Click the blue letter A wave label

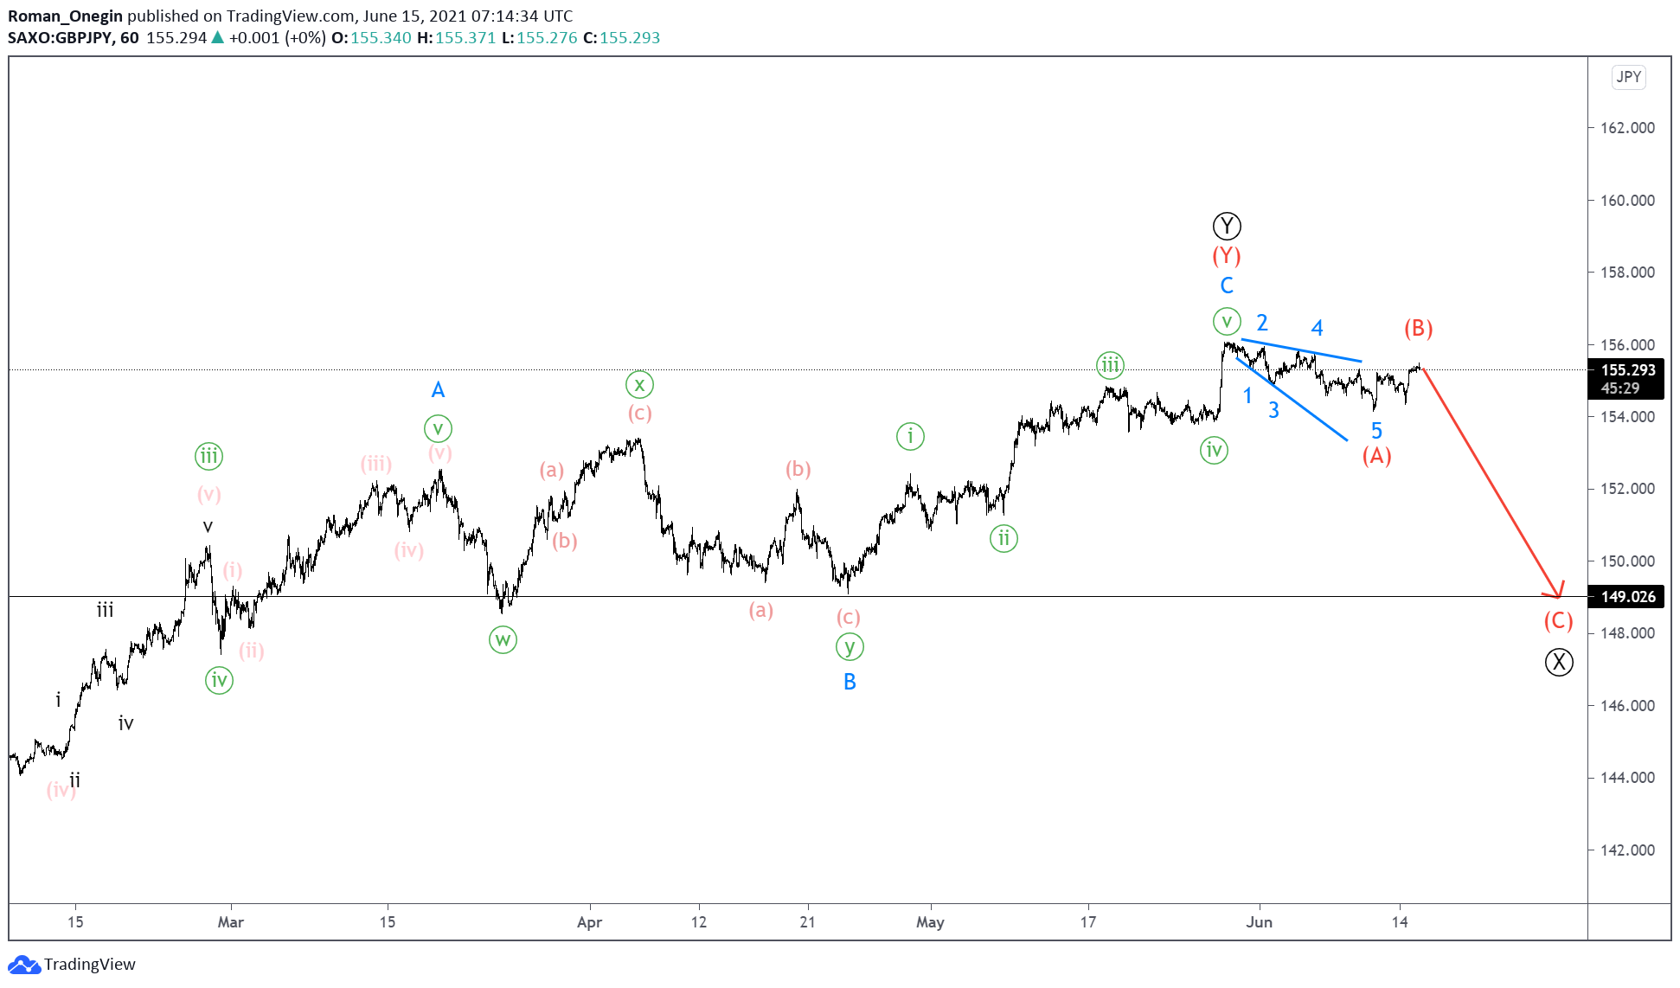(x=438, y=390)
